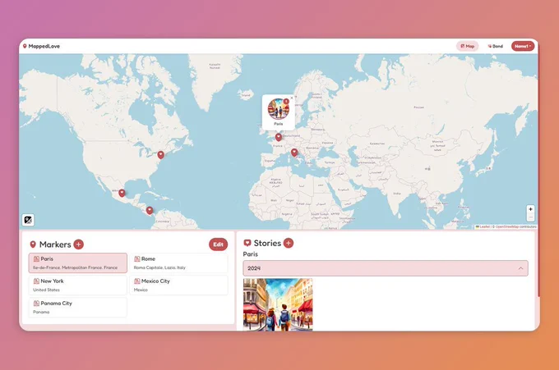Viewport: 559px width, 370px height.
Task: Open the Paris story thumbnail image
Action: (x=278, y=304)
